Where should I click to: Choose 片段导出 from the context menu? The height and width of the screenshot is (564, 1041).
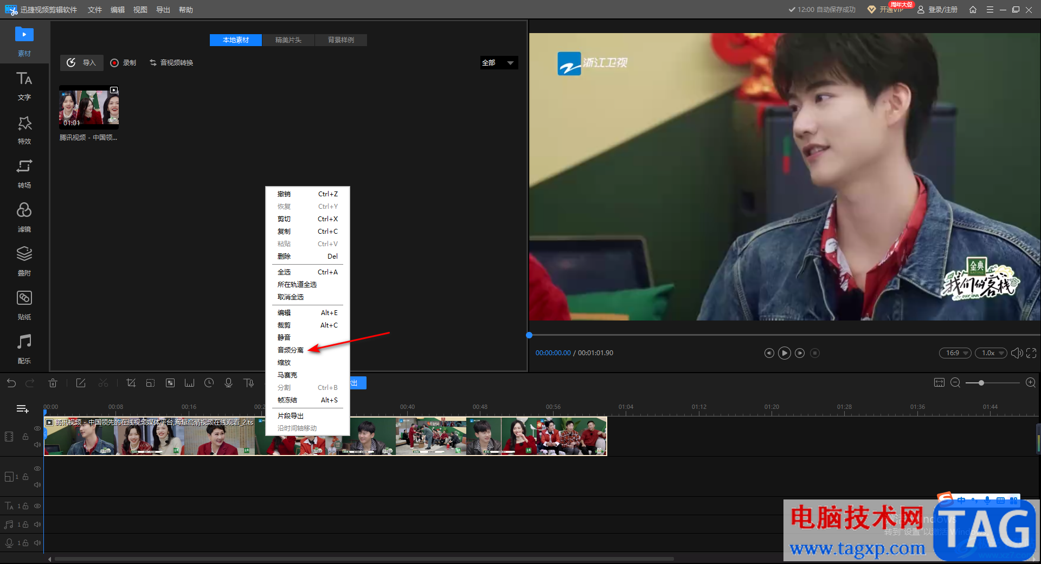tap(307, 415)
